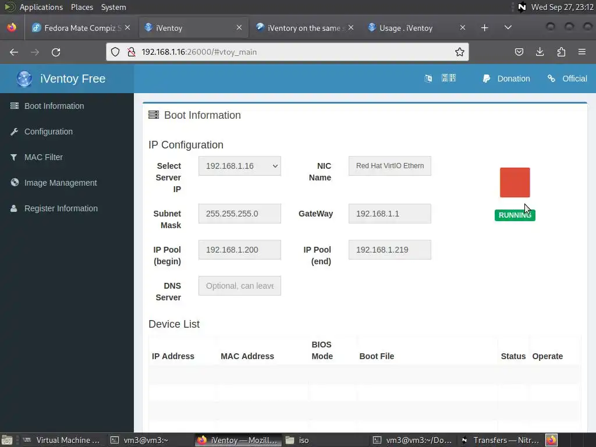Screen dimensions: 596x447
Task: Open the Configuration sidebar page
Action: (48, 132)
